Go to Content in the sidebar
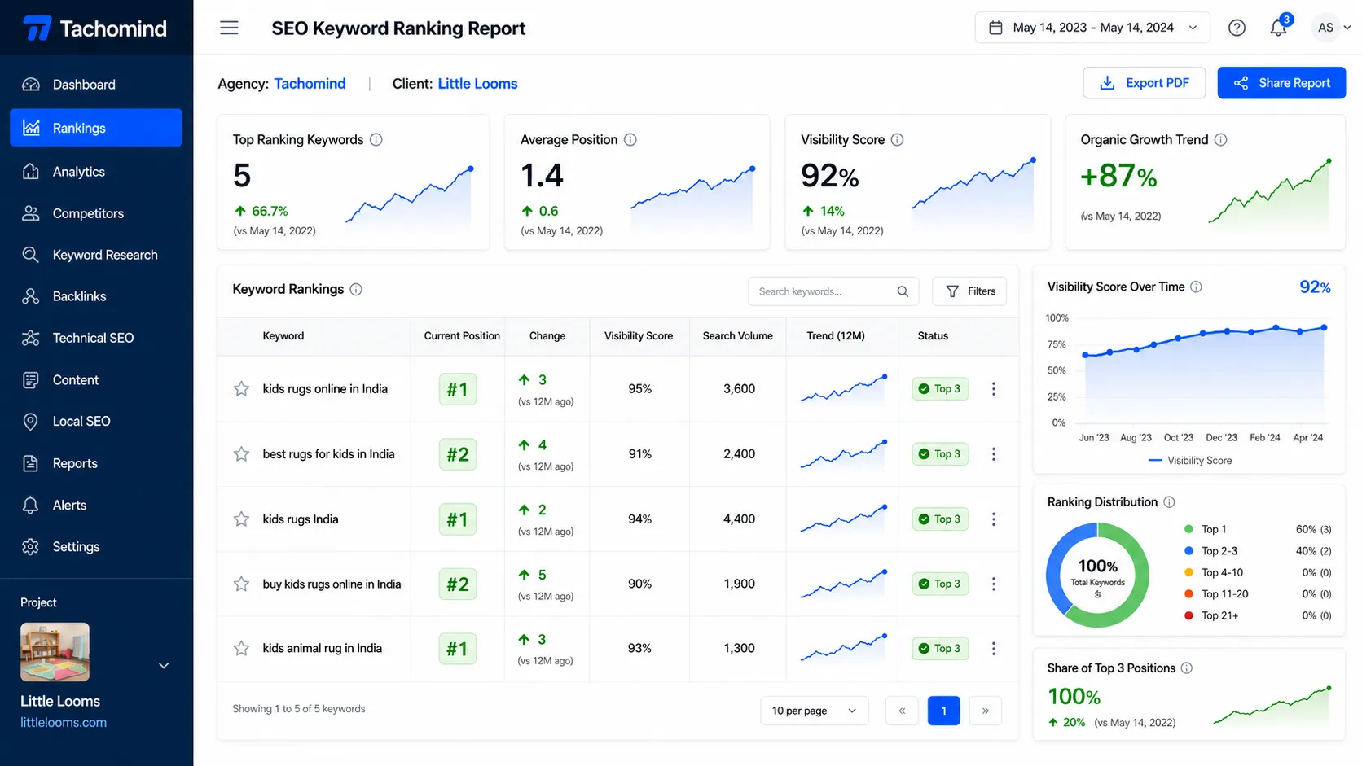 (x=96, y=380)
